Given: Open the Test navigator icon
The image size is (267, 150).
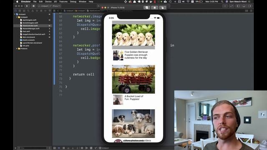Looking at the screenshot, I should (x=37, y=11).
